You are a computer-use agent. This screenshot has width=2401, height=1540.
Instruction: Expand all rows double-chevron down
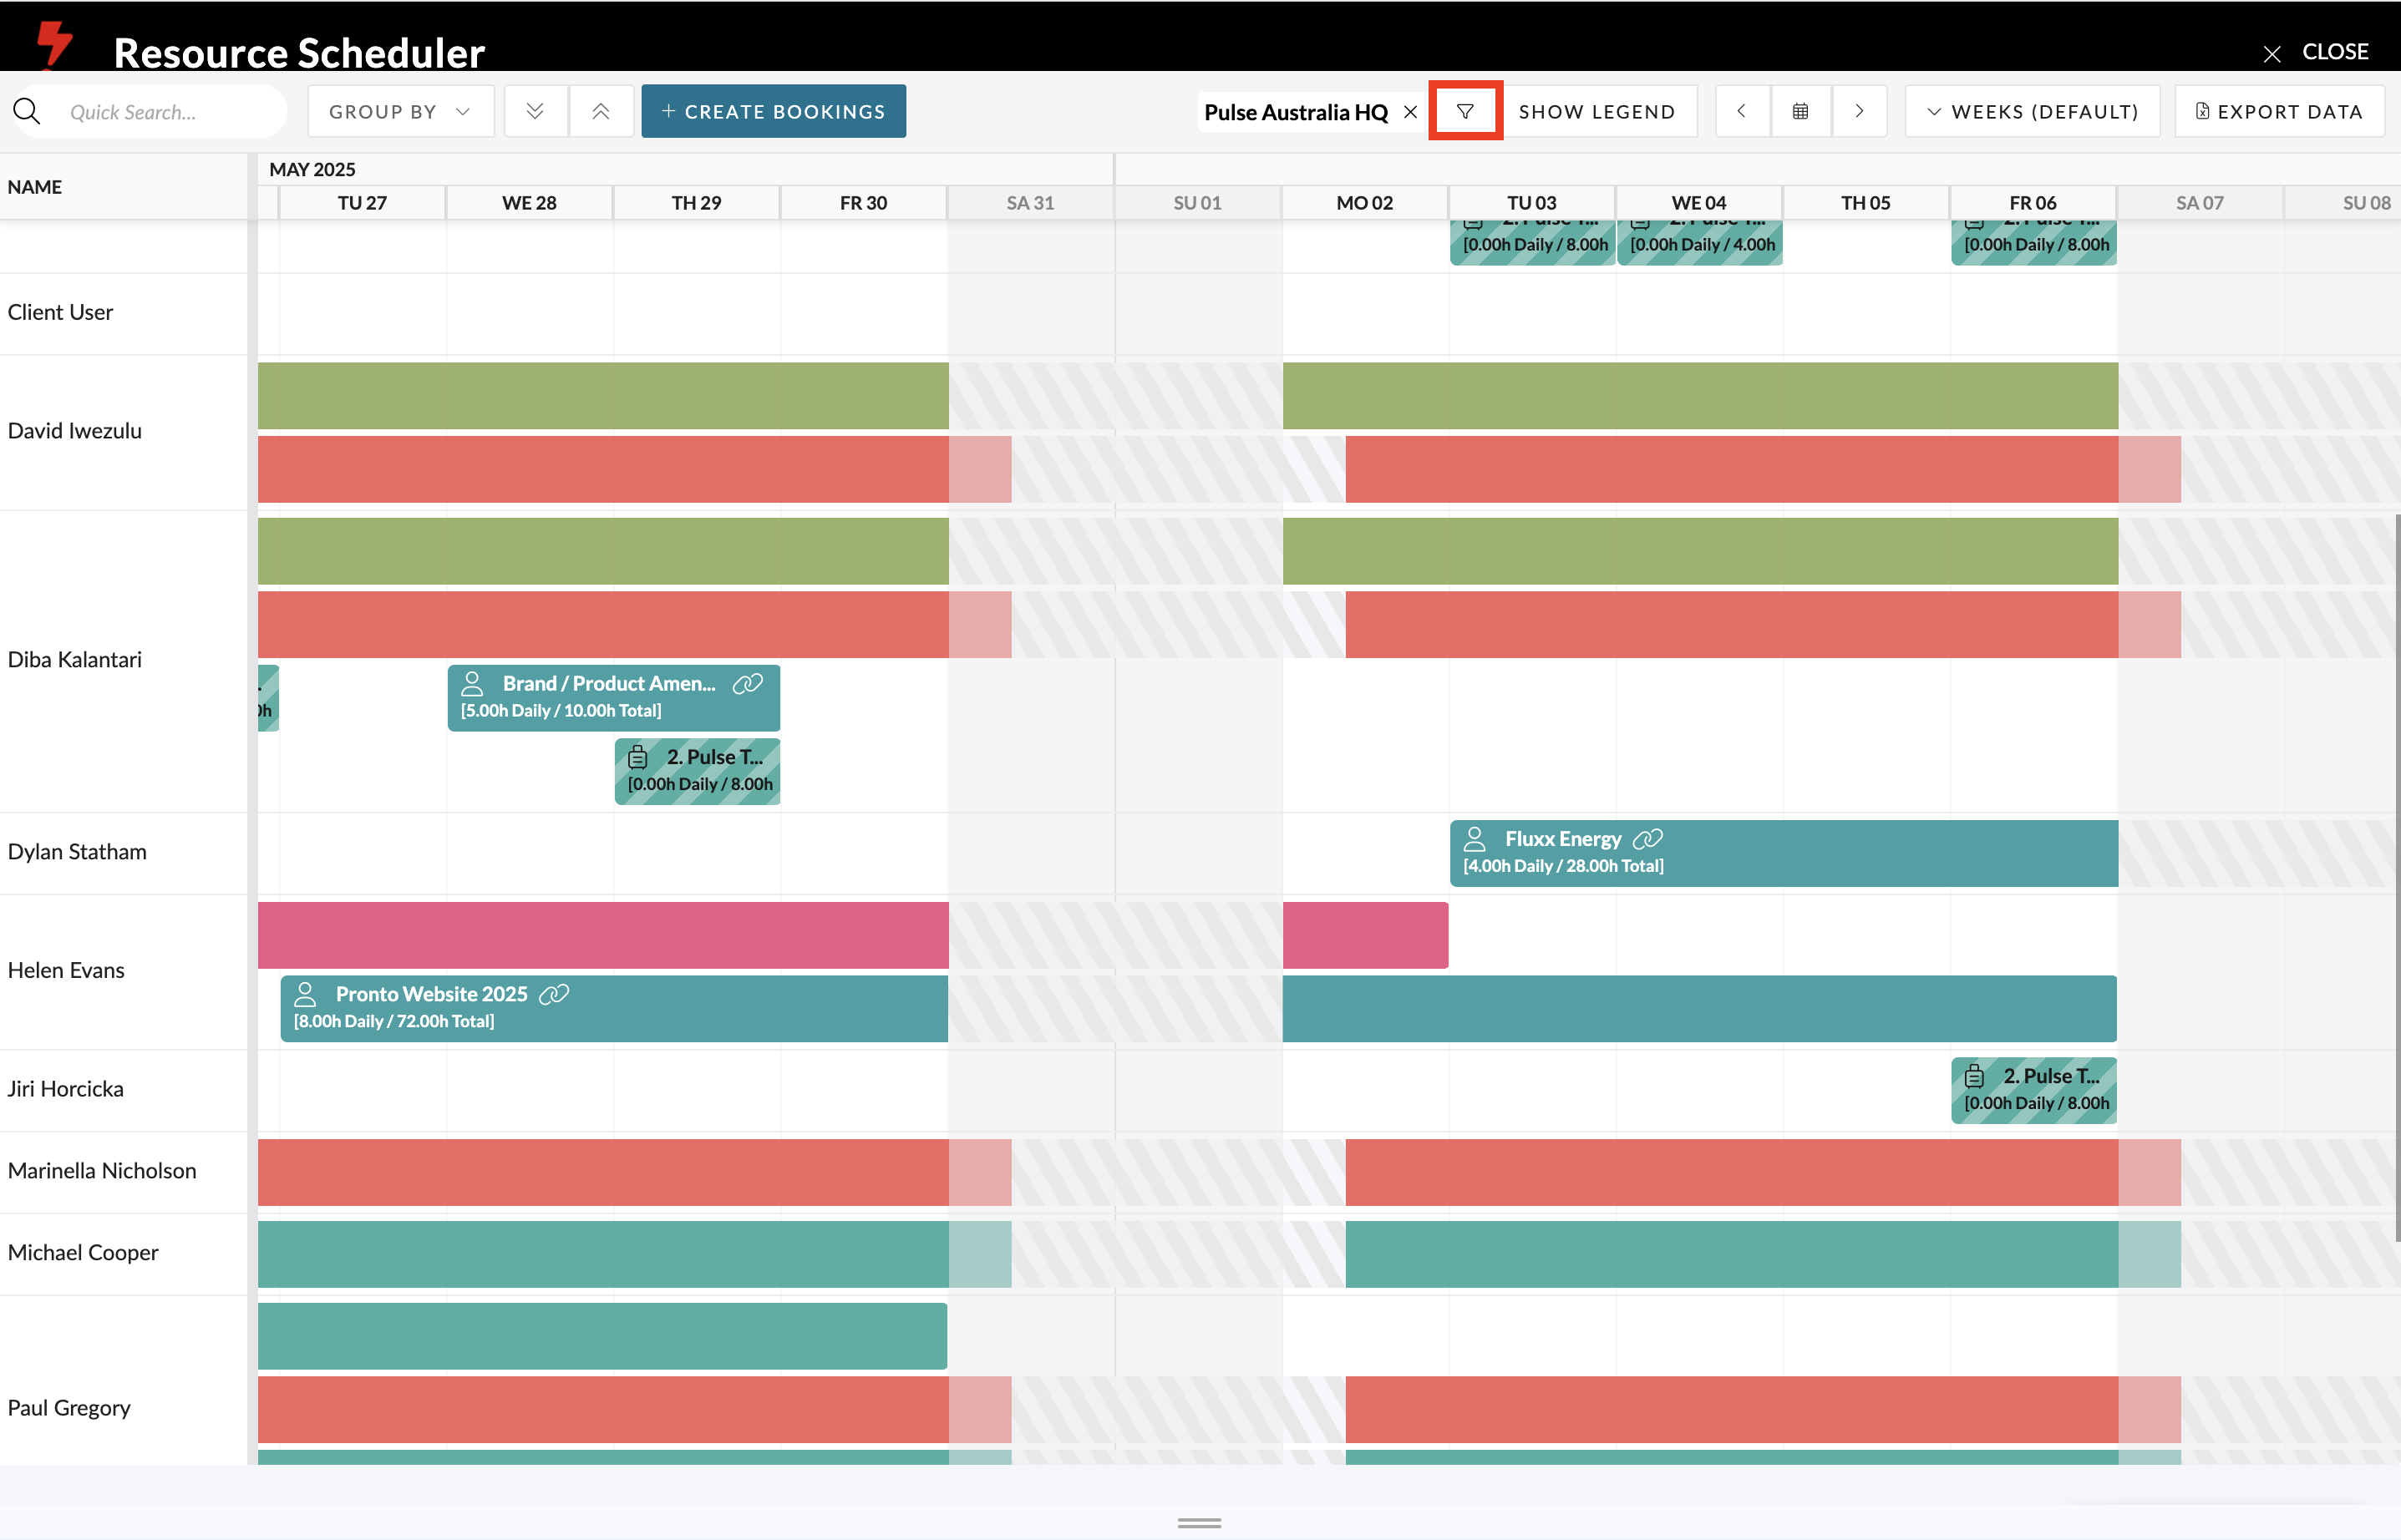point(536,111)
